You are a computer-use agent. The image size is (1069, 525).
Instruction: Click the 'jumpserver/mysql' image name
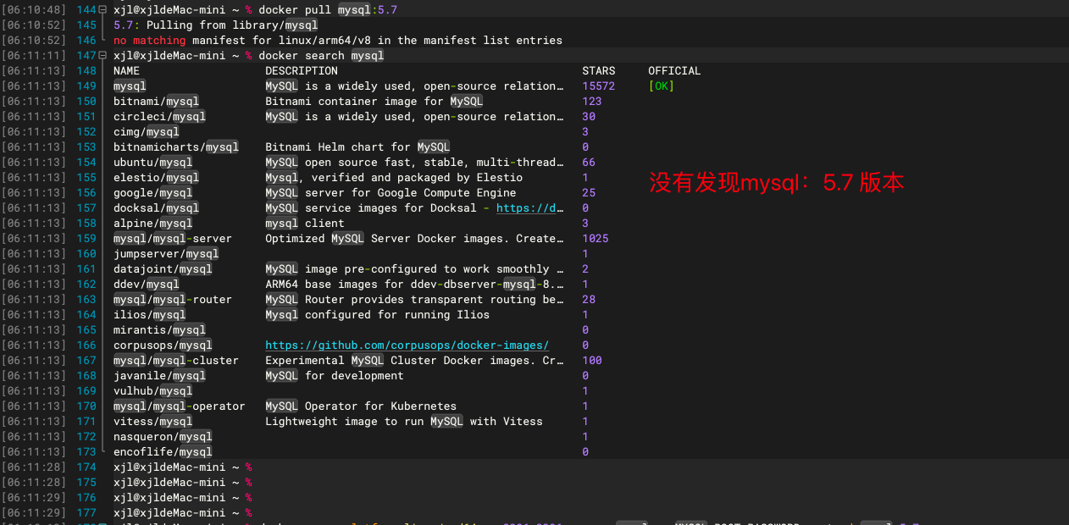point(166,254)
